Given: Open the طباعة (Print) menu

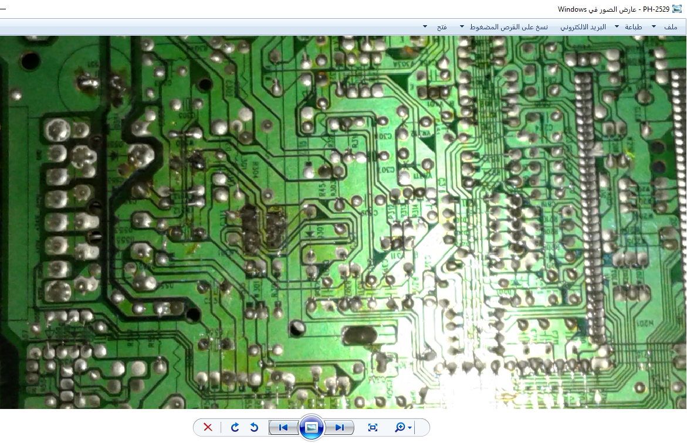Looking at the screenshot, I should point(633,27).
